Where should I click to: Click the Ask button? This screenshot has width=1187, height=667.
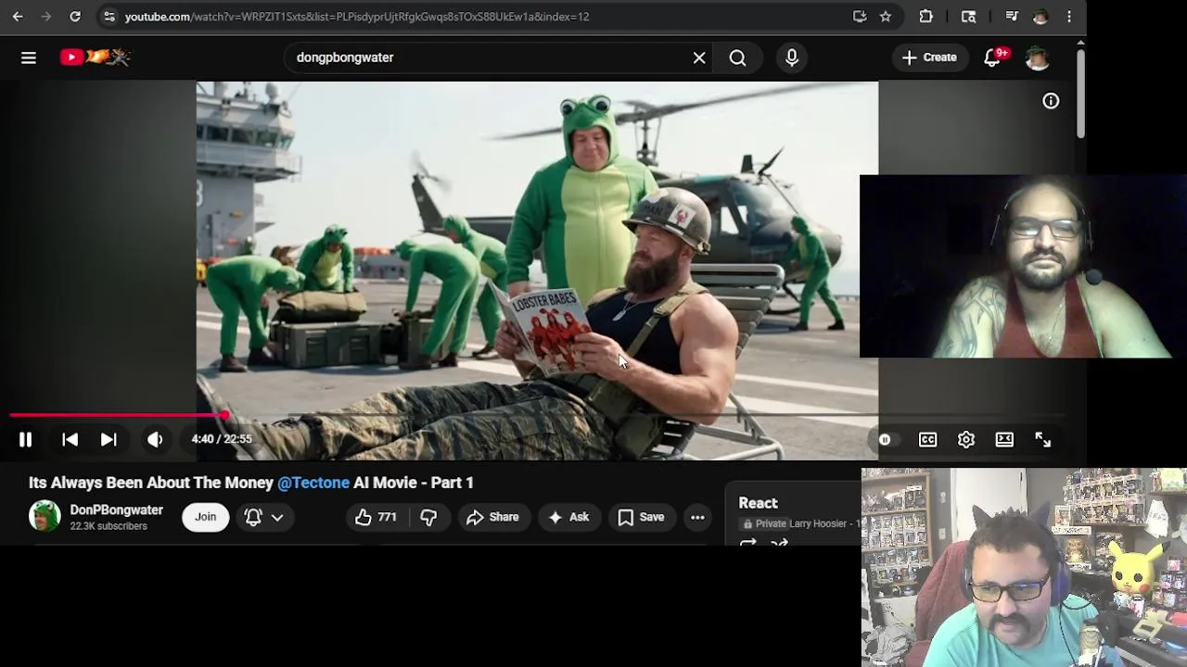(x=568, y=517)
